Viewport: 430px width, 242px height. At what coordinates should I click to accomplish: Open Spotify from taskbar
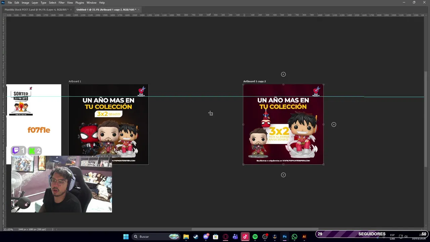pyautogui.click(x=255, y=237)
